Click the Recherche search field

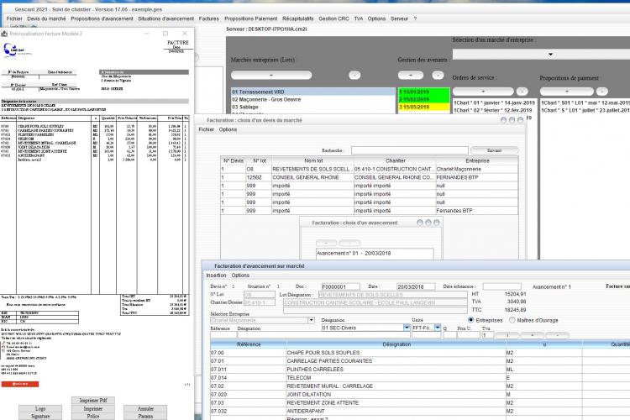coord(409,150)
